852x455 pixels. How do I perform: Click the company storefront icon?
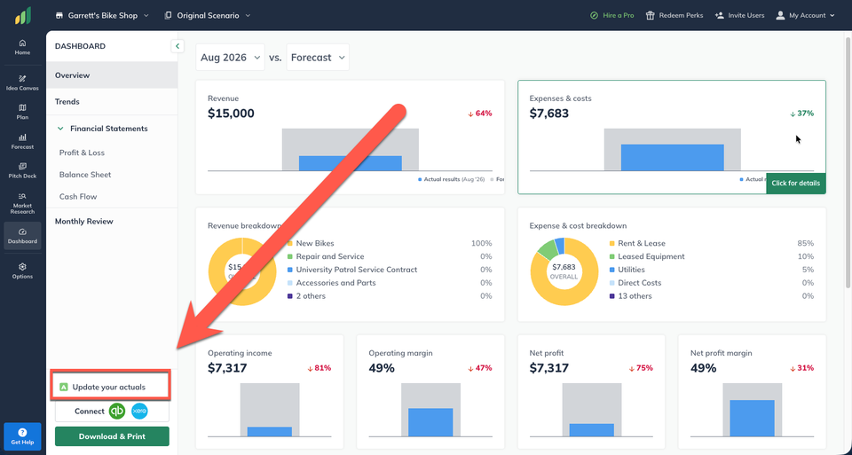[x=59, y=16]
